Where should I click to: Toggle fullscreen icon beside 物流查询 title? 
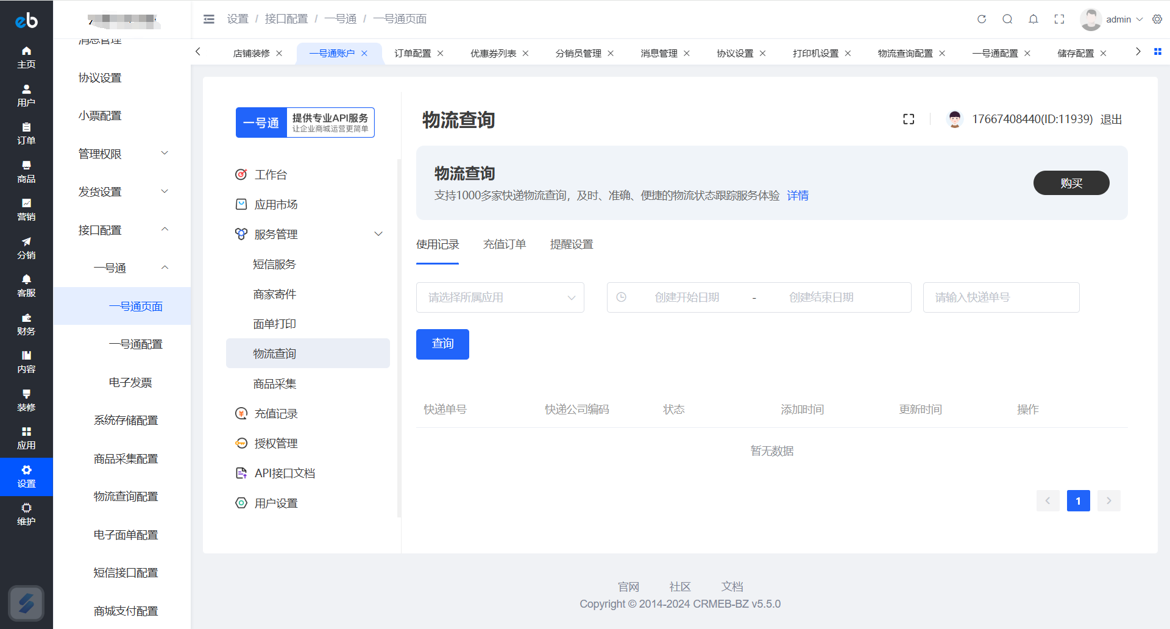coord(909,119)
